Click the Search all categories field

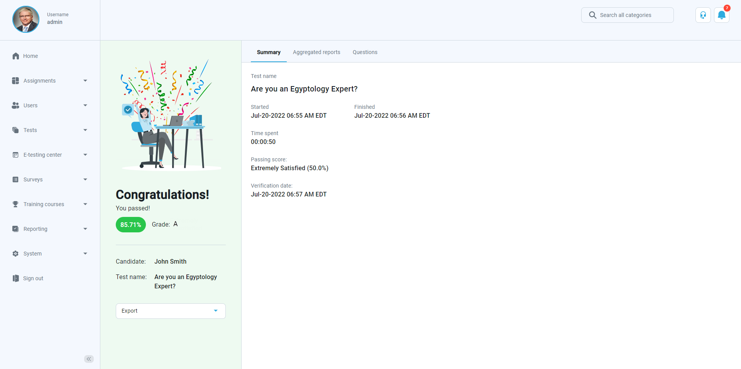pos(627,15)
